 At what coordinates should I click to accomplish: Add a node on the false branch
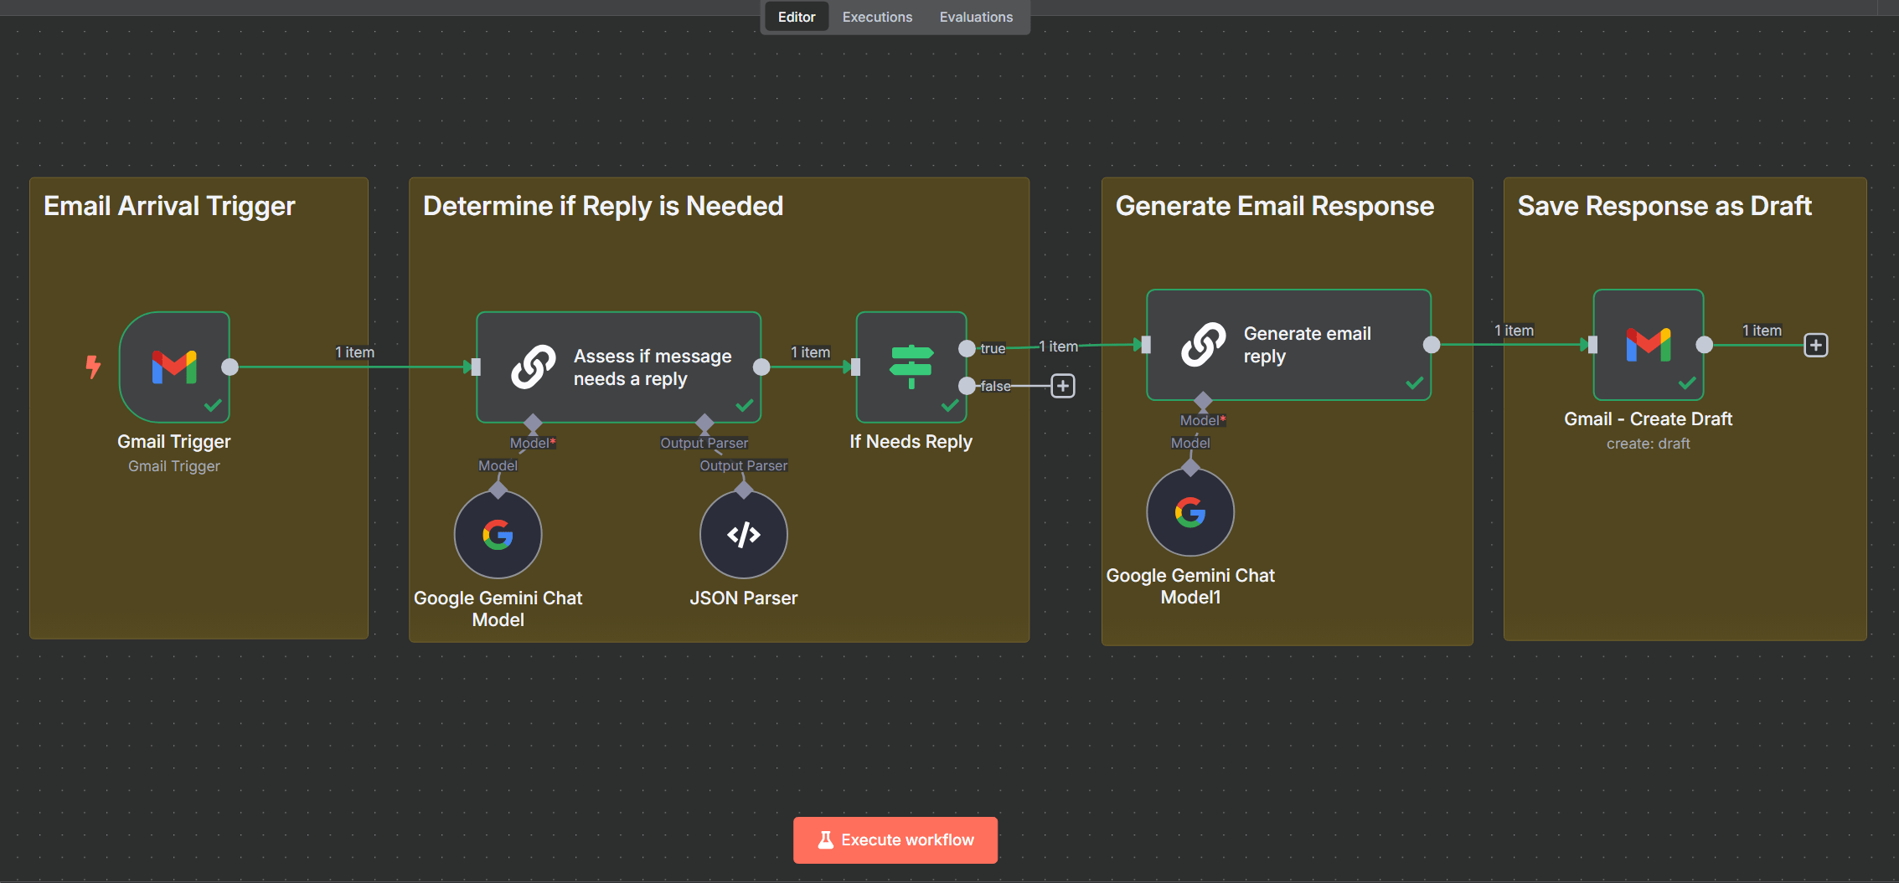(1062, 386)
